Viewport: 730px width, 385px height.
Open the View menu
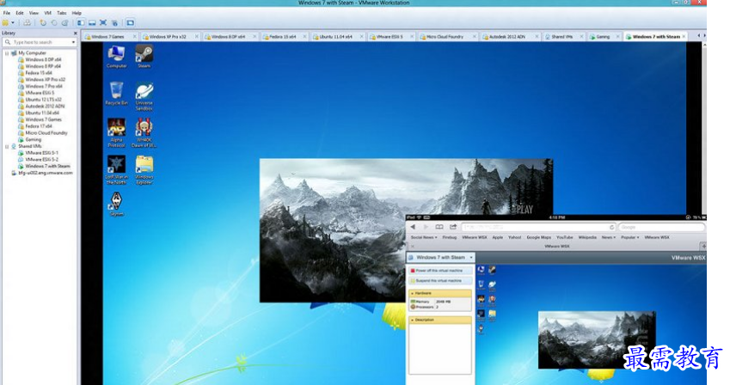(x=34, y=13)
